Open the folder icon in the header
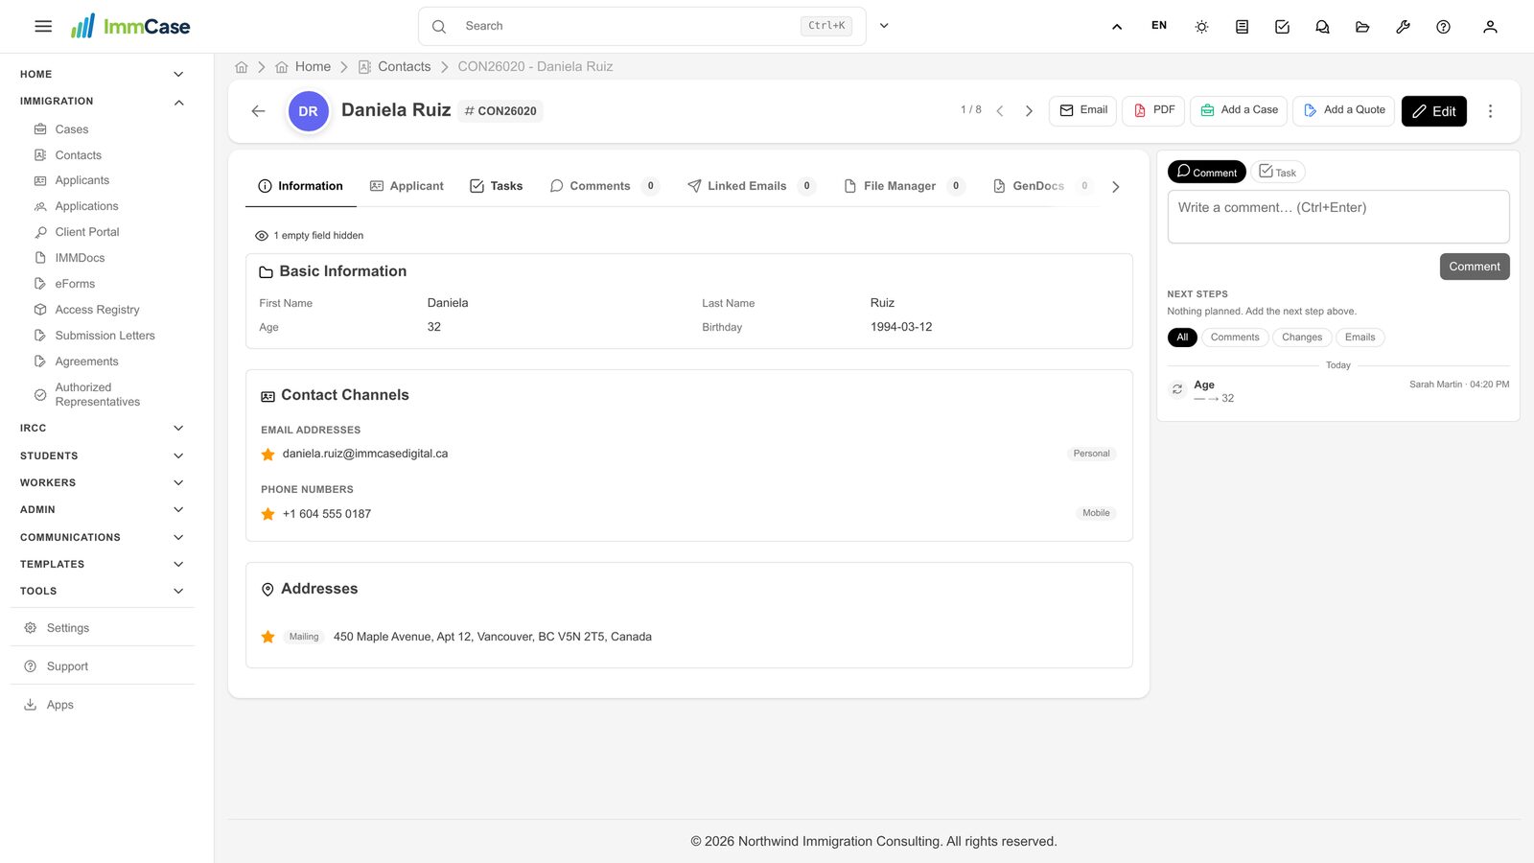 click(1362, 27)
